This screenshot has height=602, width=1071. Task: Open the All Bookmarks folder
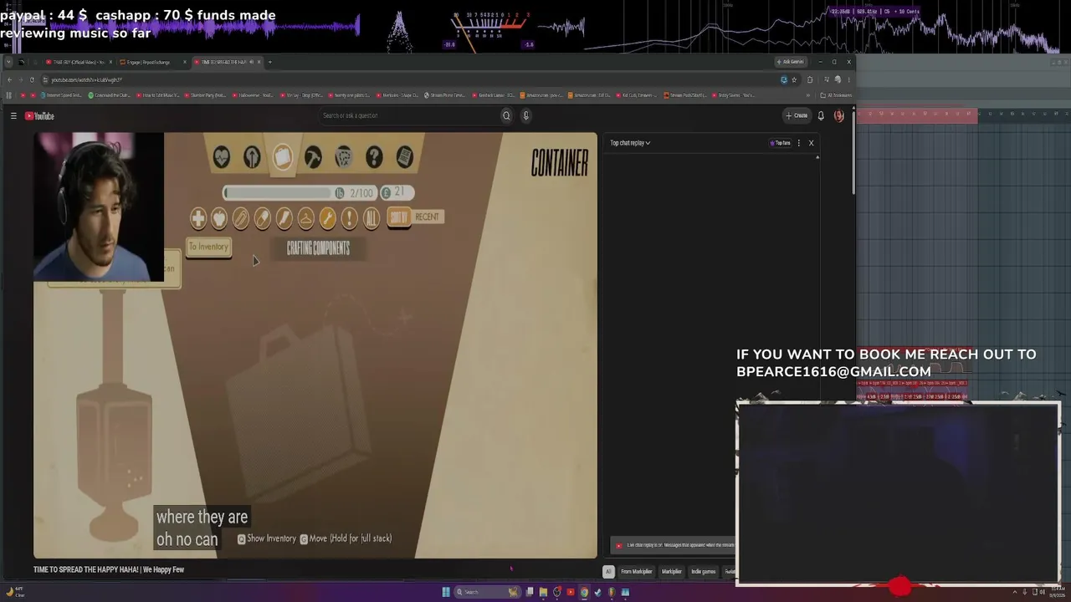tap(835, 95)
